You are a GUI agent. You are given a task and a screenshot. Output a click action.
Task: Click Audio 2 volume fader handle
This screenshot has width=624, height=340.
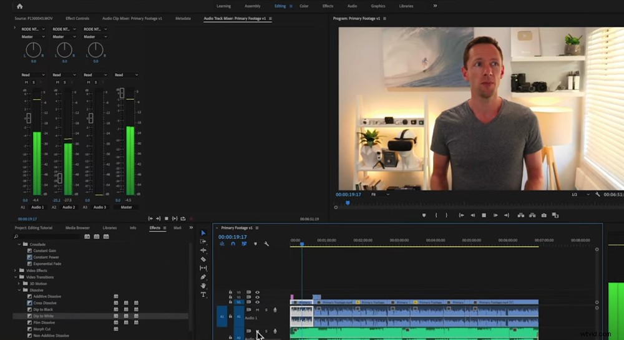(x=60, y=178)
